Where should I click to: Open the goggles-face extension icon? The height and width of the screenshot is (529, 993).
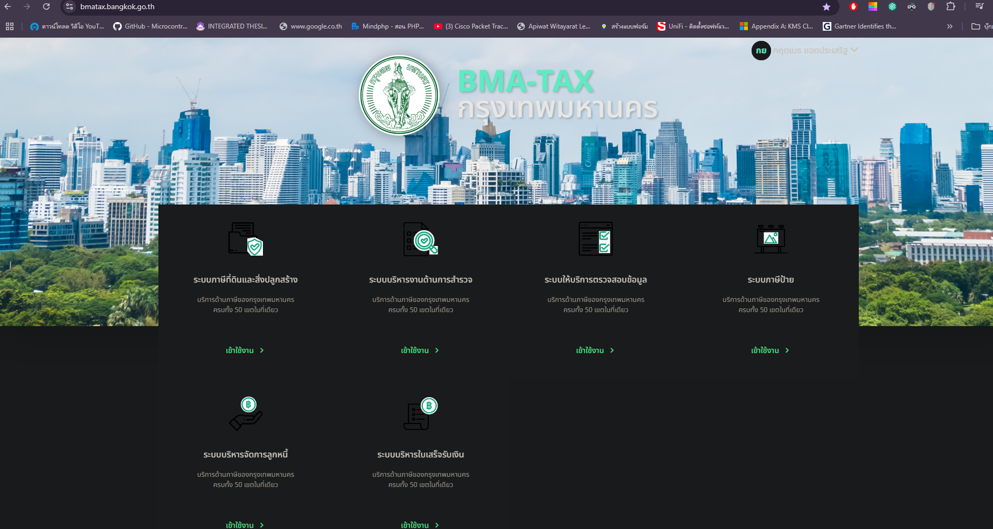(912, 6)
